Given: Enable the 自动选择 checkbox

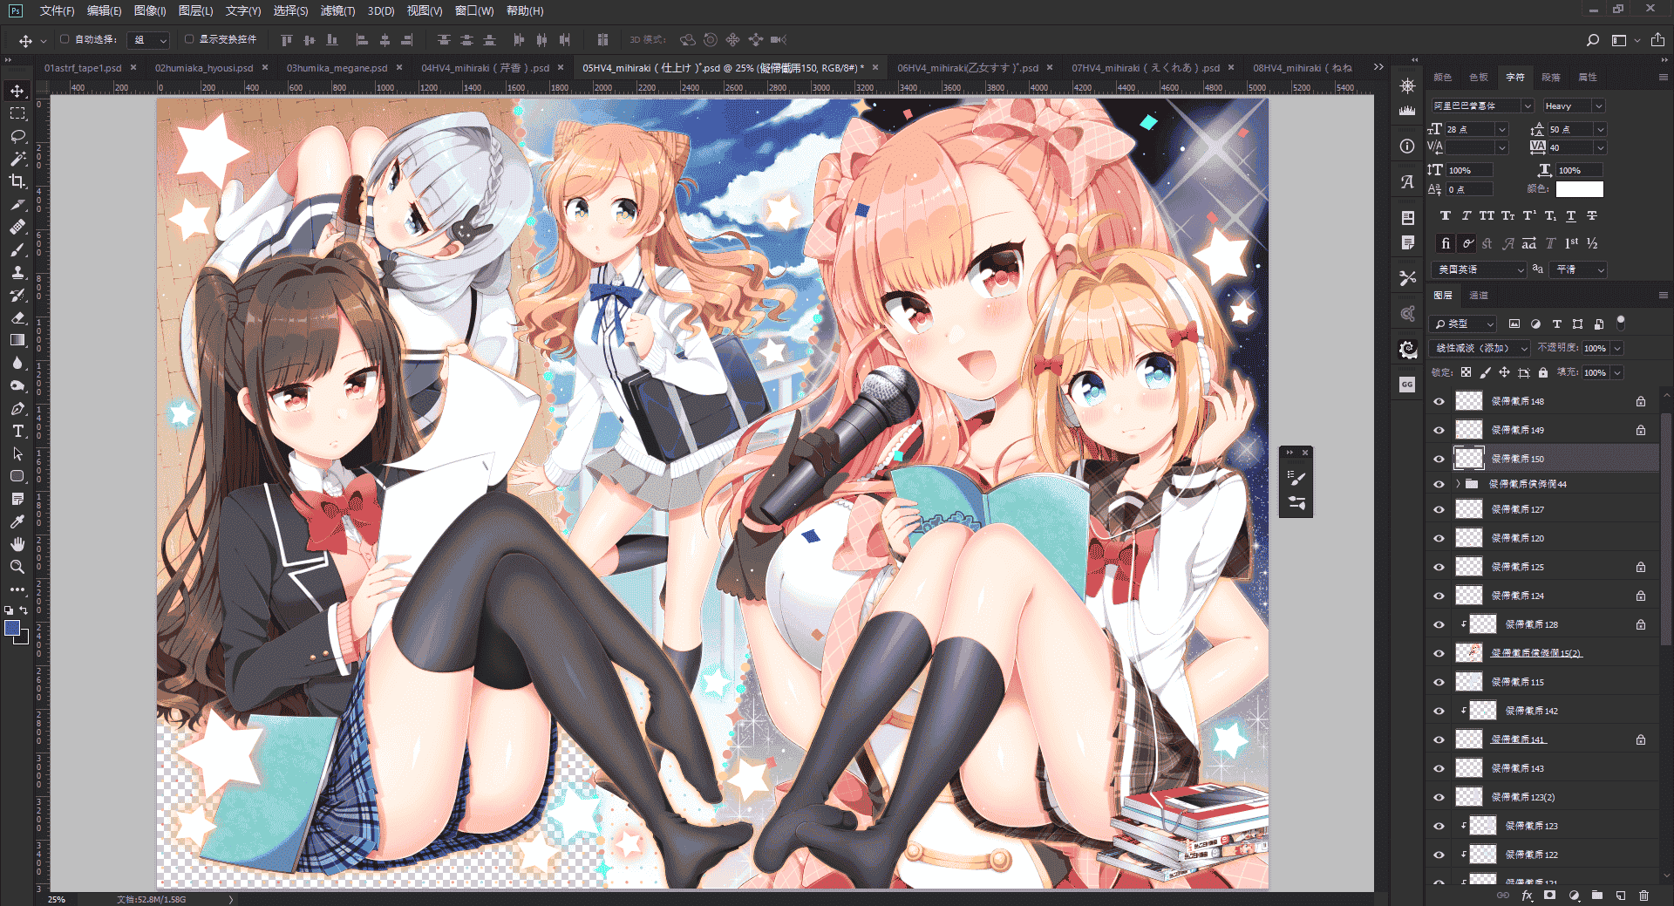Looking at the screenshot, I should [65, 39].
